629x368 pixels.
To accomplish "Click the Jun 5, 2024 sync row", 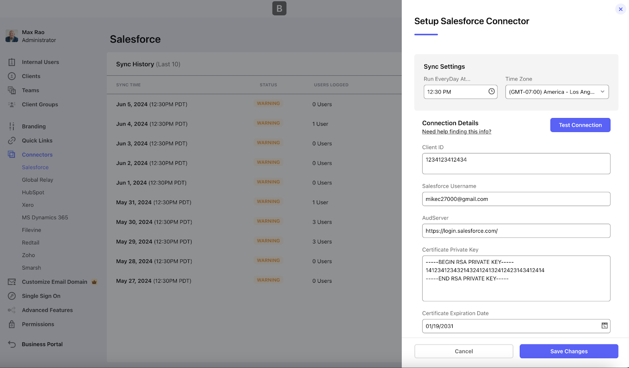I will (x=254, y=104).
